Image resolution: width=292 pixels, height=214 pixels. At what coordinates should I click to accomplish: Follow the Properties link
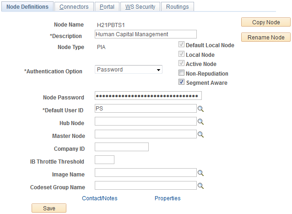tap(168, 198)
